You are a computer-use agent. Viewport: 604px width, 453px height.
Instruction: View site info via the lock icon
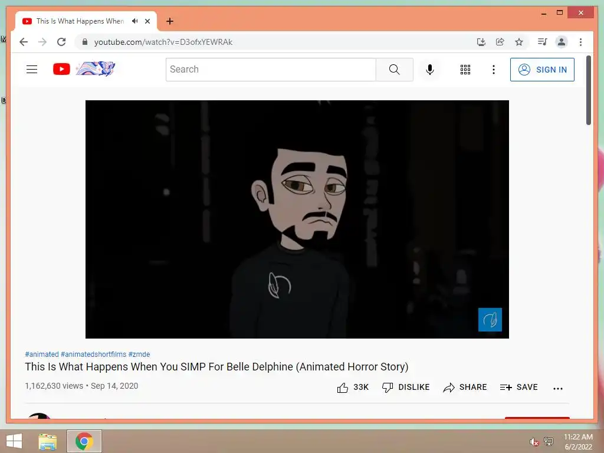85,42
